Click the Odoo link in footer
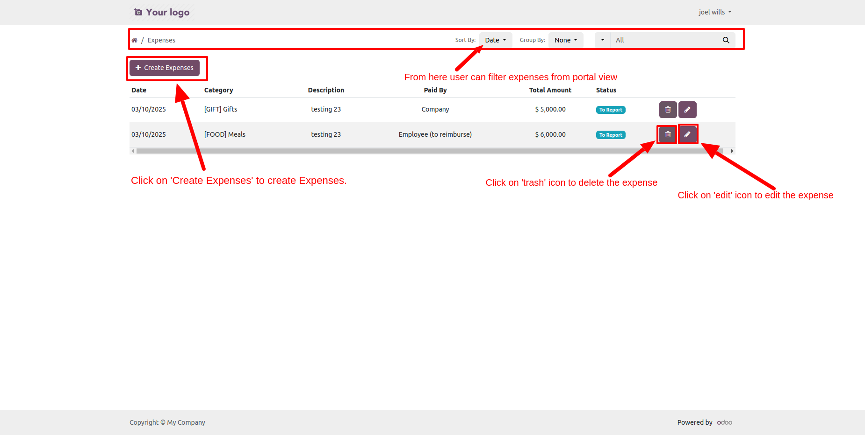 pyautogui.click(x=724, y=422)
